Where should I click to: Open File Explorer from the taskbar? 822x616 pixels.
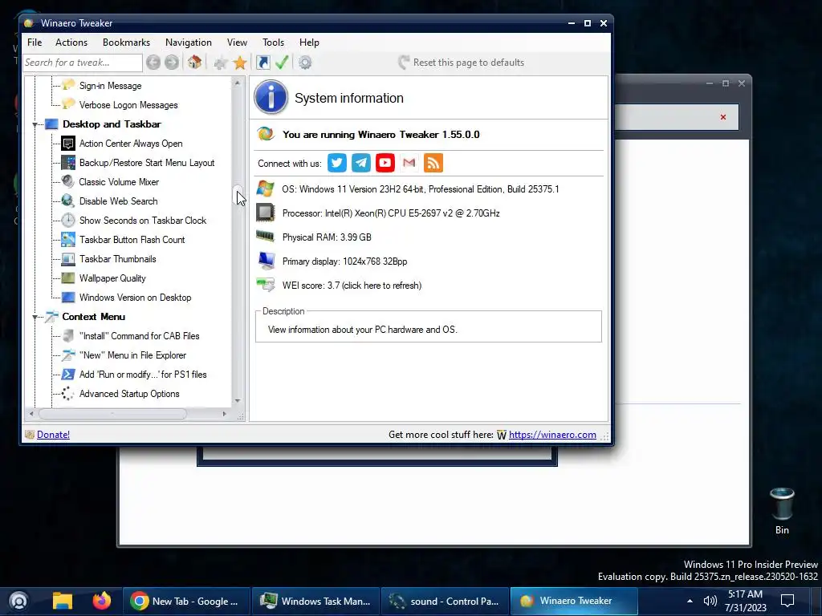pyautogui.click(x=63, y=601)
